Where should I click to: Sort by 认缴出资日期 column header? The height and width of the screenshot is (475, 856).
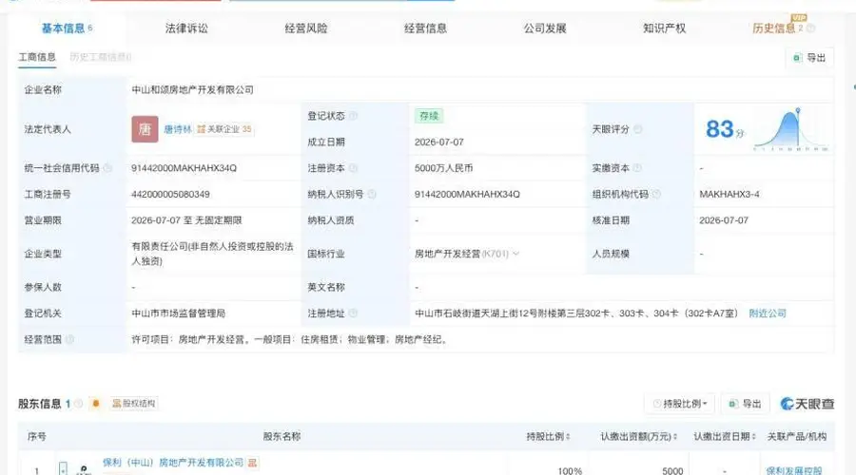pyautogui.click(x=725, y=436)
